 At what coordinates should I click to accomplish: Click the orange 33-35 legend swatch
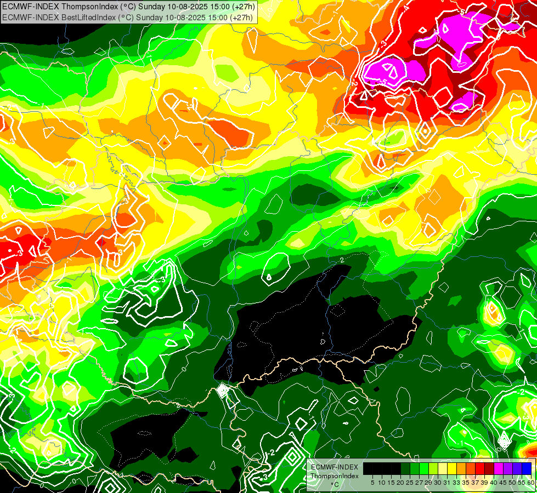pyautogui.click(x=461, y=468)
